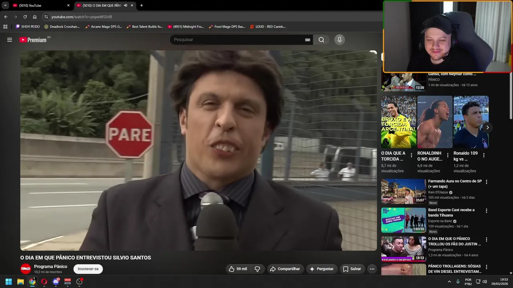Viewport: 513px width, 288px height.
Task: Close the first YouTube tab
Action: click(x=68, y=6)
